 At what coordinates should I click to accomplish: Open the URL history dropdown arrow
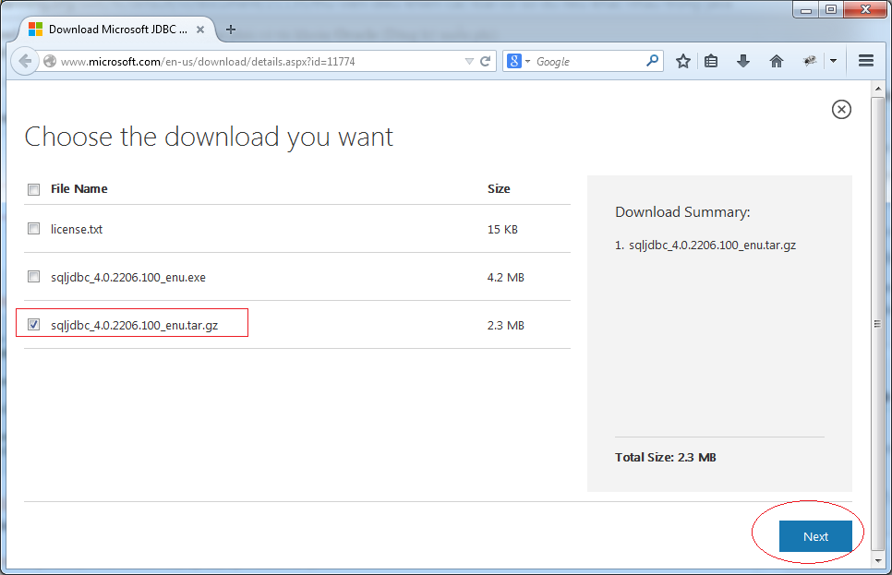469,62
